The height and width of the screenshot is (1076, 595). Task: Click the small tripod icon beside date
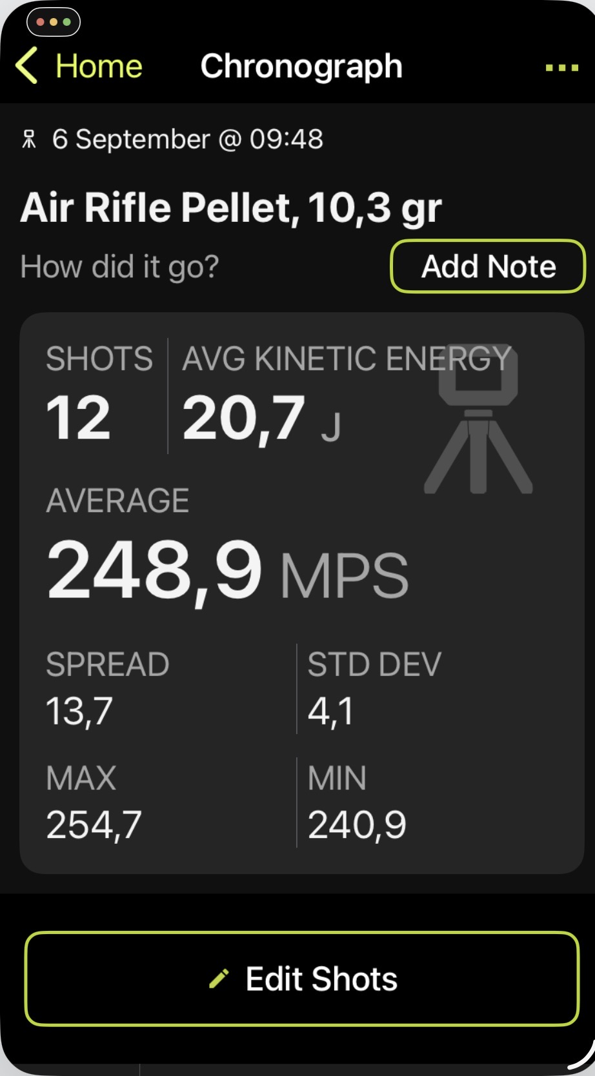(29, 139)
